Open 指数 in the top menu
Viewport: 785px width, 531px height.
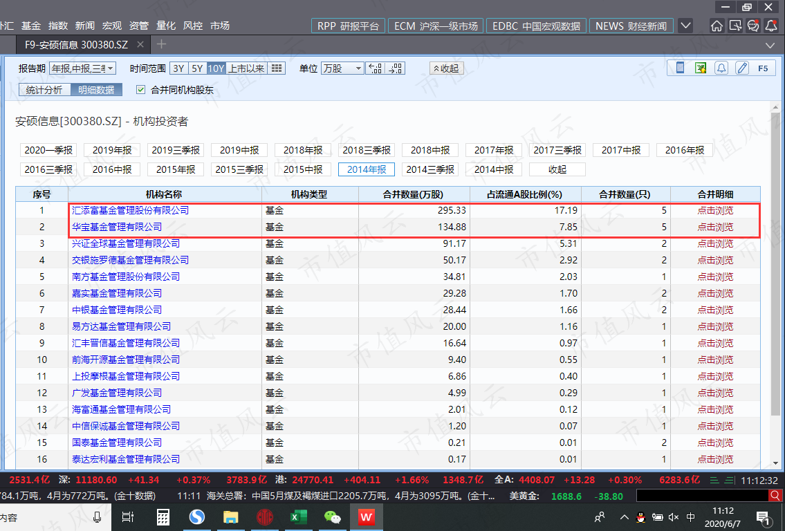[58, 26]
